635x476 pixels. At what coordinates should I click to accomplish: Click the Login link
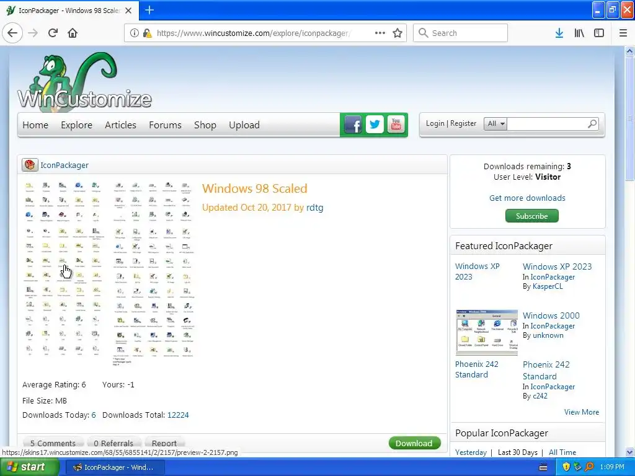(435, 123)
